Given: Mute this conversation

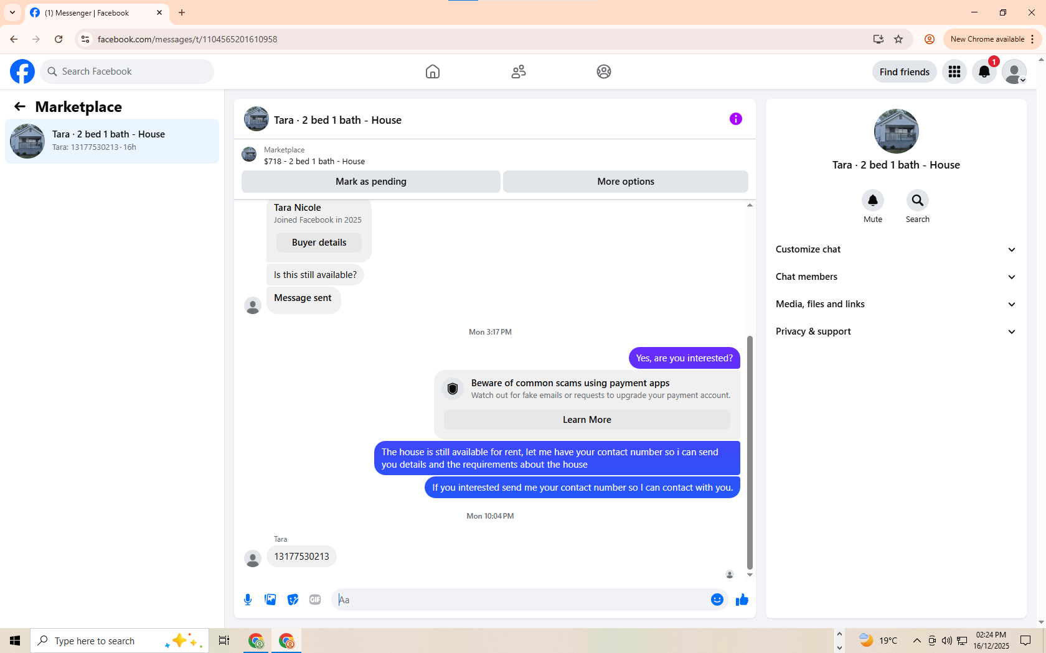Looking at the screenshot, I should (873, 200).
